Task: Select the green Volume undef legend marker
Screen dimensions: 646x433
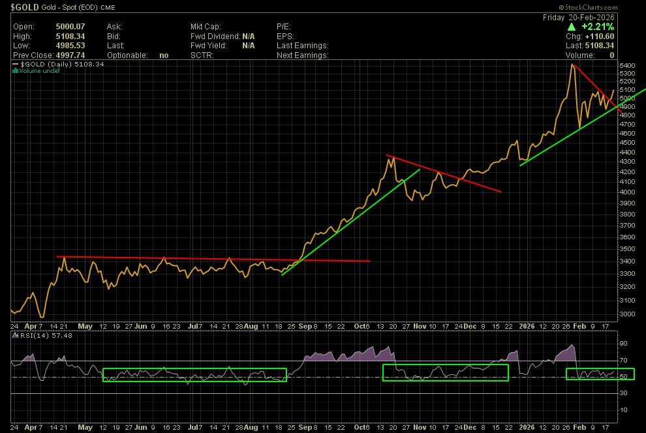Action: click(16, 71)
